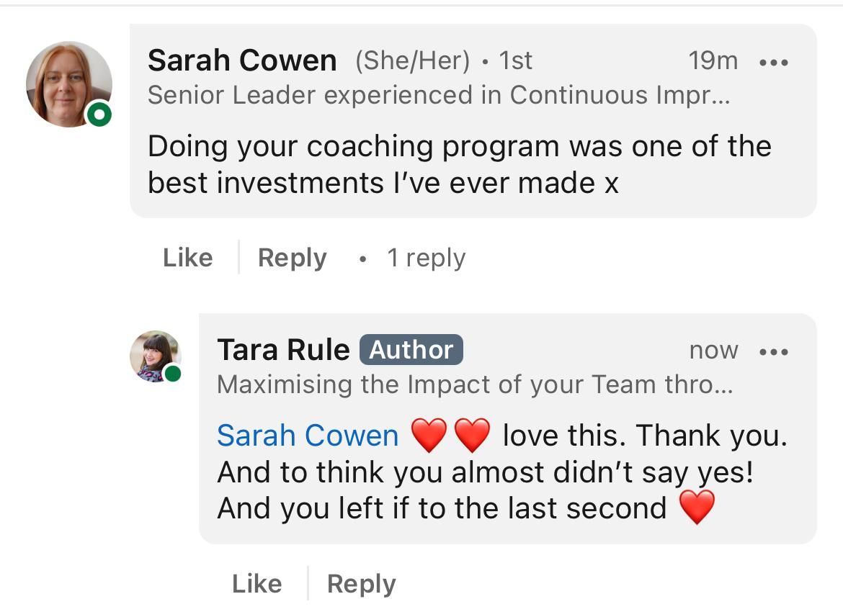Click Tara Rule's headline 'Maximising the Impact'
The height and width of the screenshot is (612, 843).
pyautogui.click(x=474, y=384)
